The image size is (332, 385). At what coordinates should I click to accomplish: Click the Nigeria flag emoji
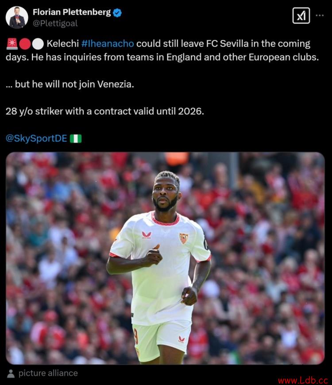[76, 139]
